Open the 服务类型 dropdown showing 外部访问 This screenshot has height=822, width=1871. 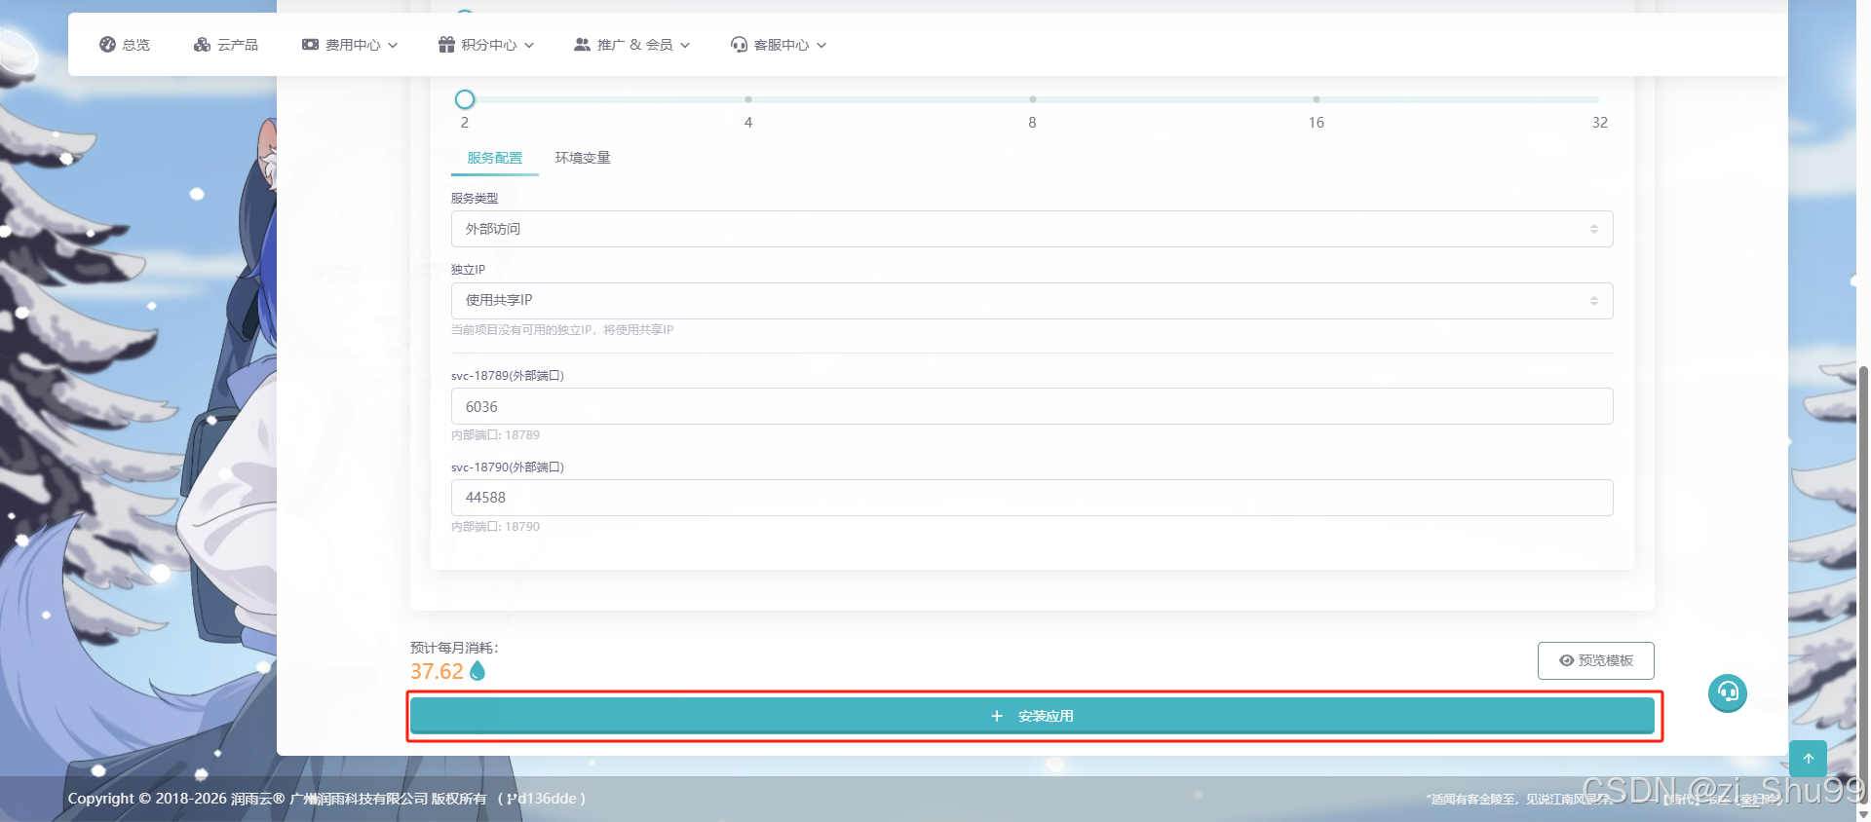[1031, 229]
